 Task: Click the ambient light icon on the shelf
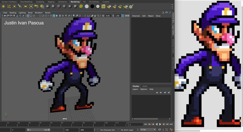pos(3,6)
